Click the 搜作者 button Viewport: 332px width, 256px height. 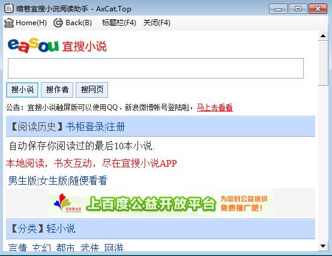click(57, 90)
